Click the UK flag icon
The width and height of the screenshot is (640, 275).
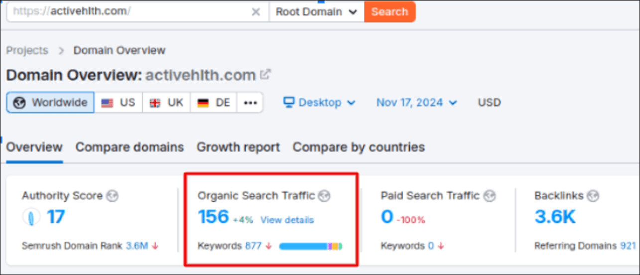(155, 103)
